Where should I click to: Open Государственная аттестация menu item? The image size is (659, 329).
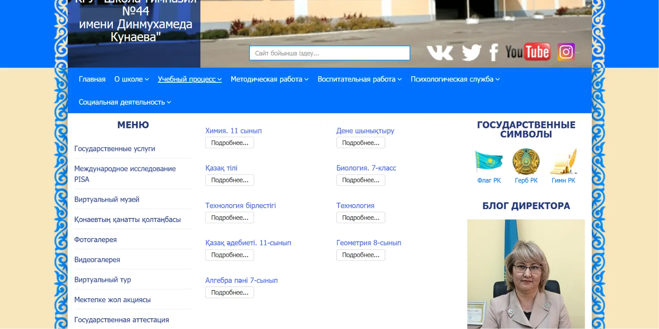tap(122, 320)
